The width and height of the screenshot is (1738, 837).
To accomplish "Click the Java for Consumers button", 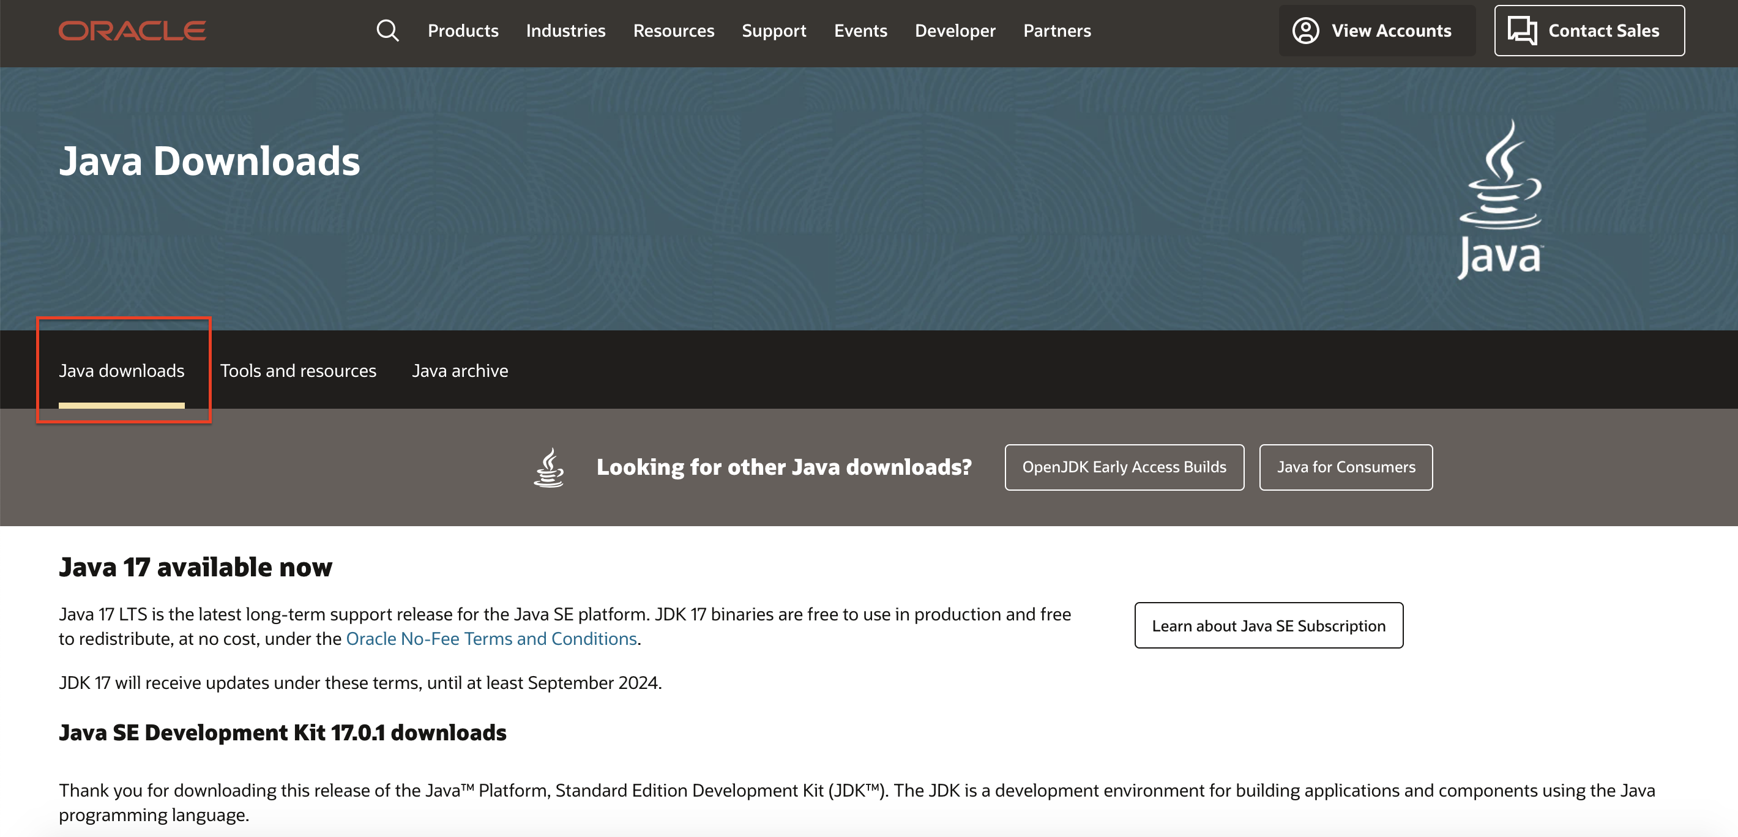I will pyautogui.click(x=1345, y=467).
